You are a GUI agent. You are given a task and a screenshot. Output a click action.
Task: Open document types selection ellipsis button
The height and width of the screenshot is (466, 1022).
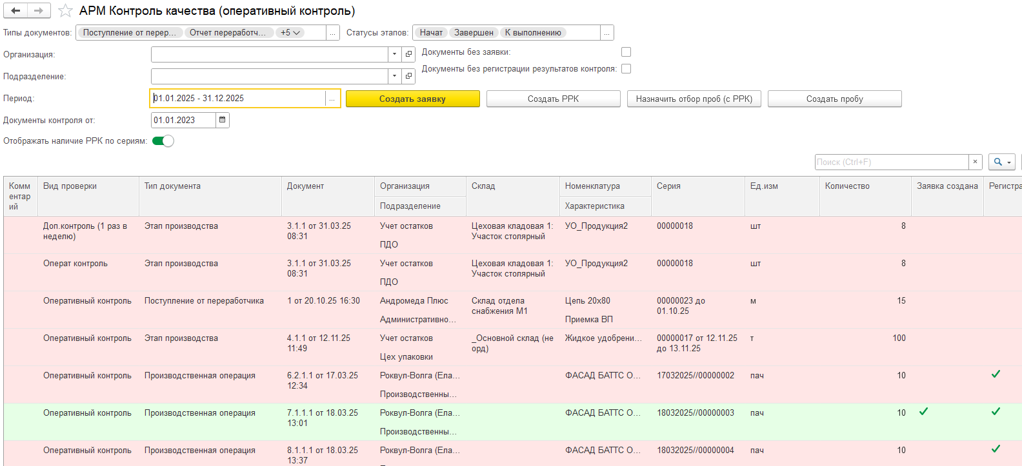point(333,33)
